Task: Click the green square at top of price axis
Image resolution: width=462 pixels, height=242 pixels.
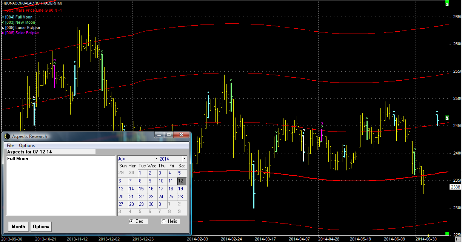Action: (447, 4)
